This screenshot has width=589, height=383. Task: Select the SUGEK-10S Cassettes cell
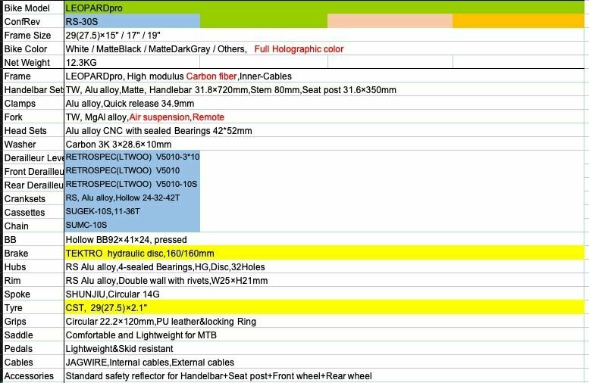[x=132, y=212]
